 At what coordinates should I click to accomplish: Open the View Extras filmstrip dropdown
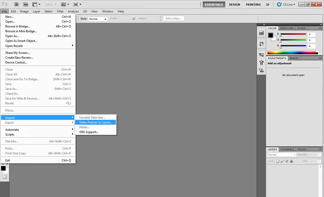point(36,4)
